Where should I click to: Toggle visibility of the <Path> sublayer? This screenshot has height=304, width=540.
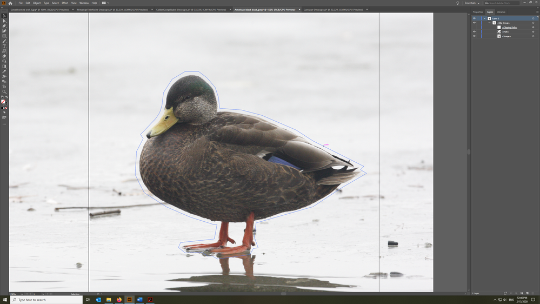474,32
